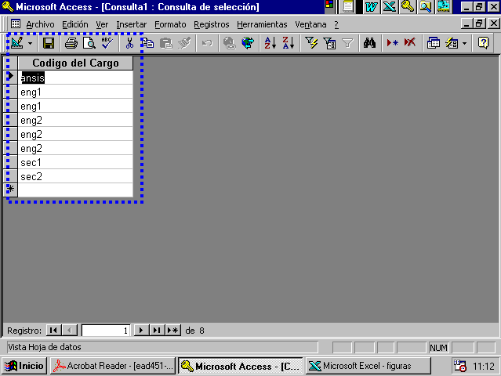Image resolution: width=501 pixels, height=376 pixels.
Task: Click the sec2 cell
Action: 75,176
